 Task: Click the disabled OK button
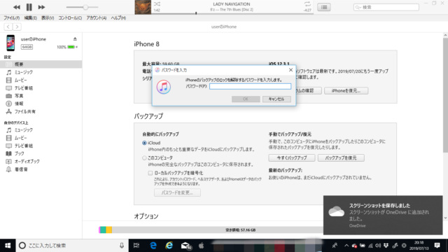[246, 99]
